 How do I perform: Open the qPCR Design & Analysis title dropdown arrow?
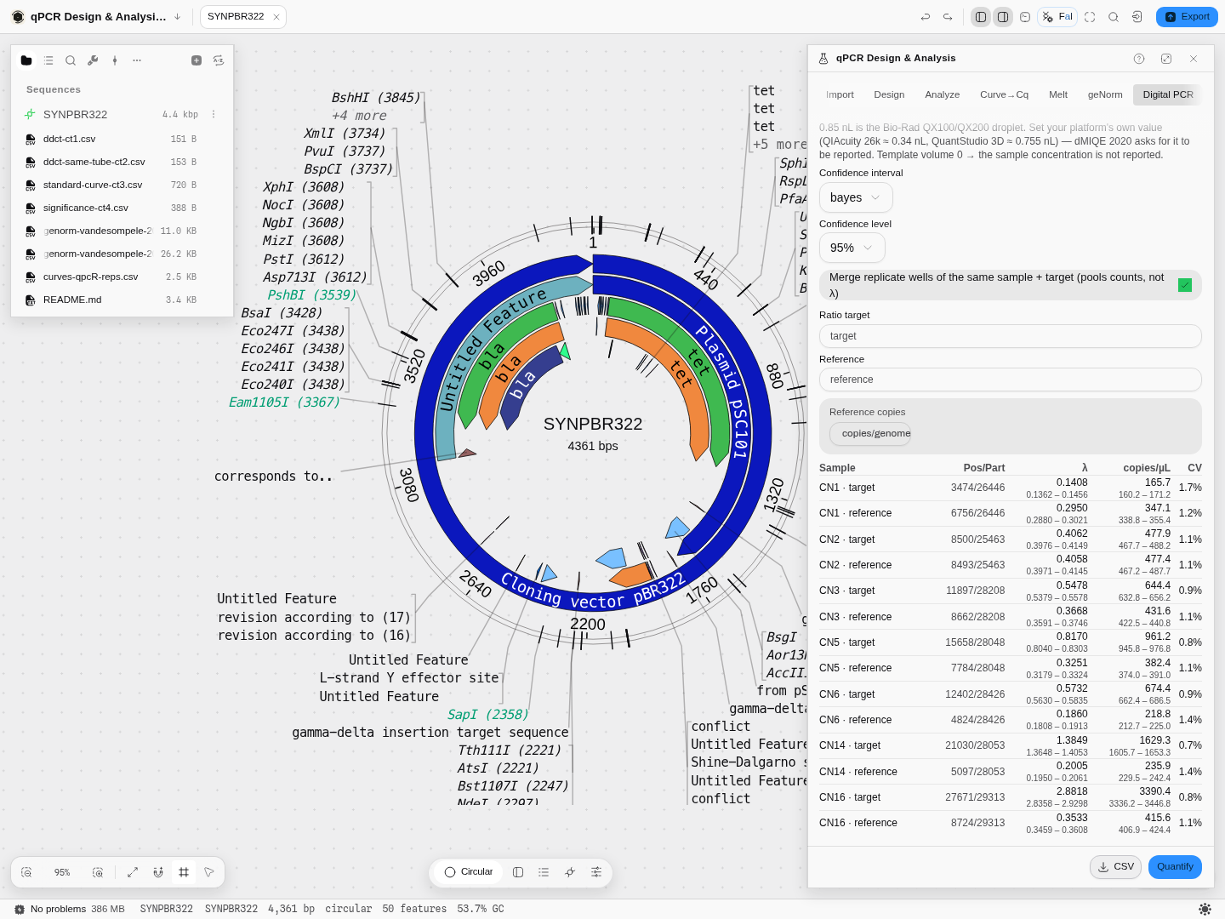tap(177, 17)
